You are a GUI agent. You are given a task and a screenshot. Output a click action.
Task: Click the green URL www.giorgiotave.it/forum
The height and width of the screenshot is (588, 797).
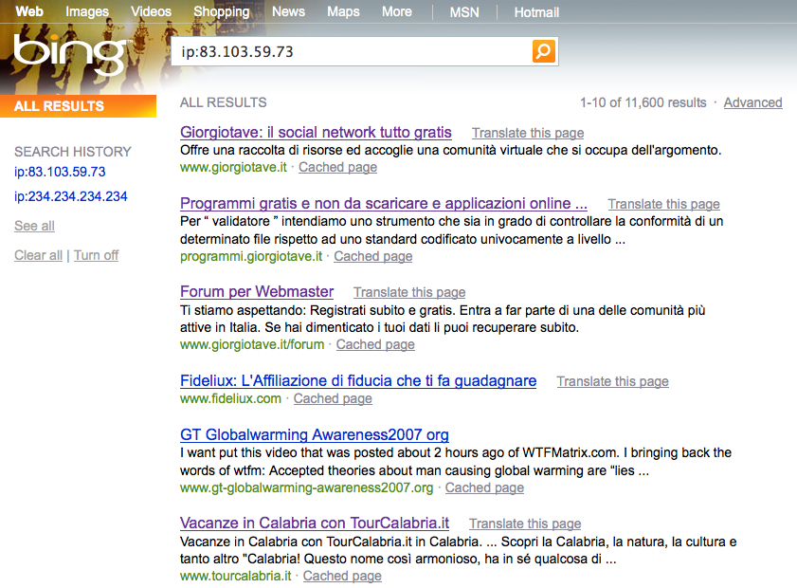pos(252,344)
